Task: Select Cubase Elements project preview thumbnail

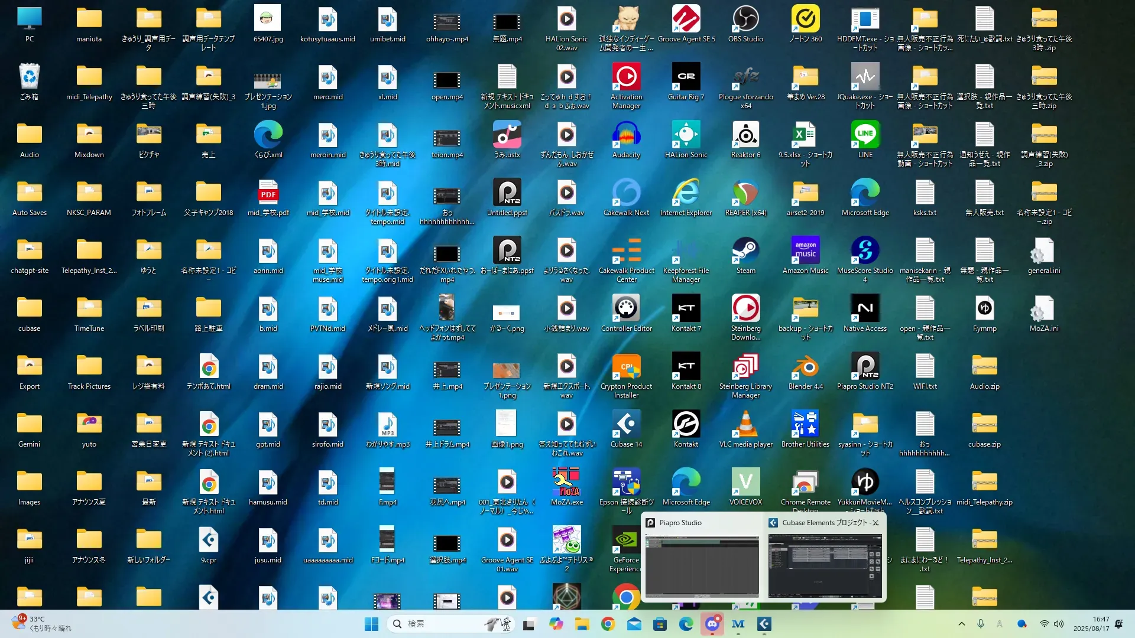Action: click(x=824, y=565)
